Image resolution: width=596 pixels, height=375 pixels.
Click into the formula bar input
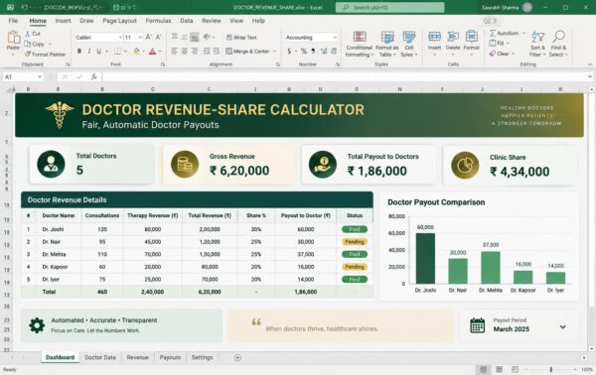pos(346,76)
